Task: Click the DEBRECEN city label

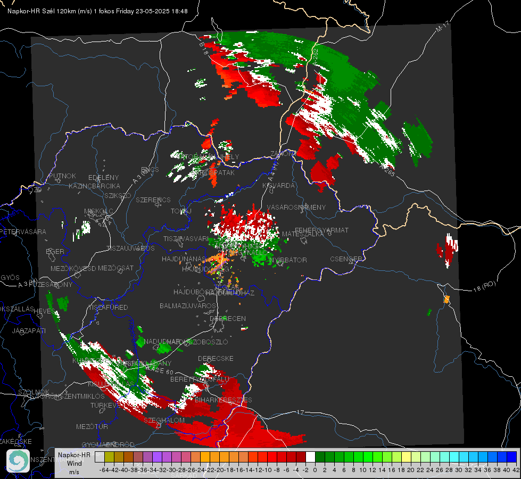Action: pyautogui.click(x=228, y=318)
